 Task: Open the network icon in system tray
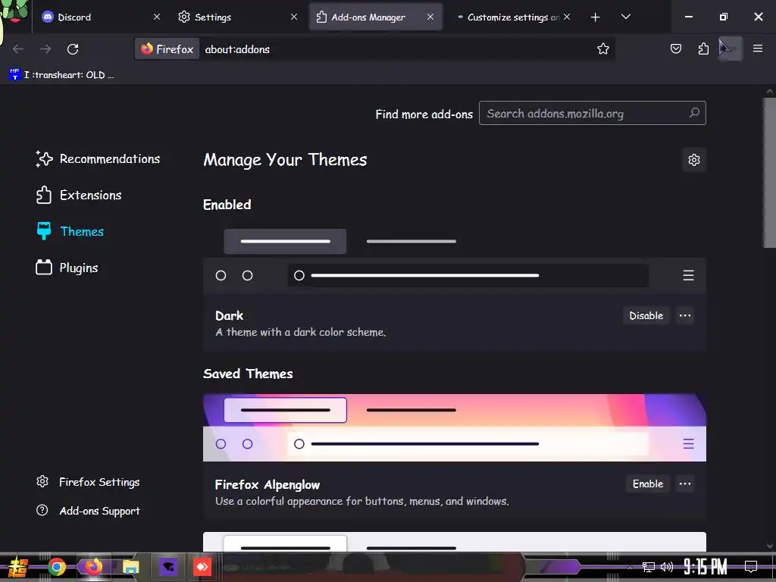click(x=649, y=567)
